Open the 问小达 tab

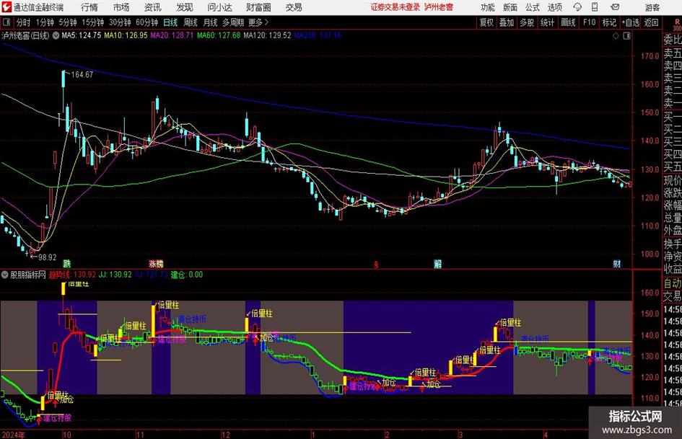[219, 7]
